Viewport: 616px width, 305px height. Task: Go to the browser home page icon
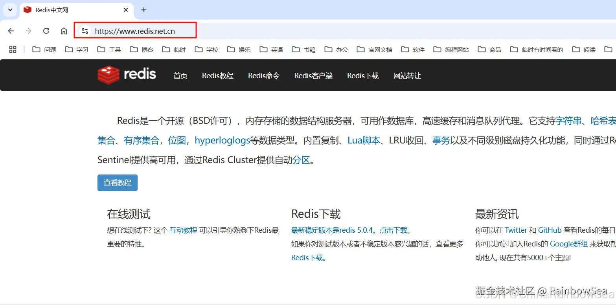pyautogui.click(x=64, y=31)
